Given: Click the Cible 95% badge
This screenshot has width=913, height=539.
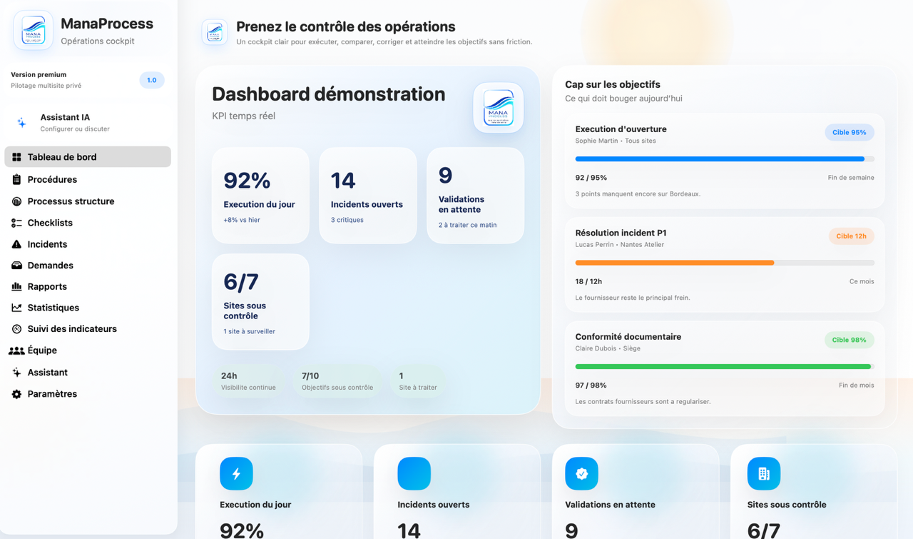Looking at the screenshot, I should (x=849, y=132).
